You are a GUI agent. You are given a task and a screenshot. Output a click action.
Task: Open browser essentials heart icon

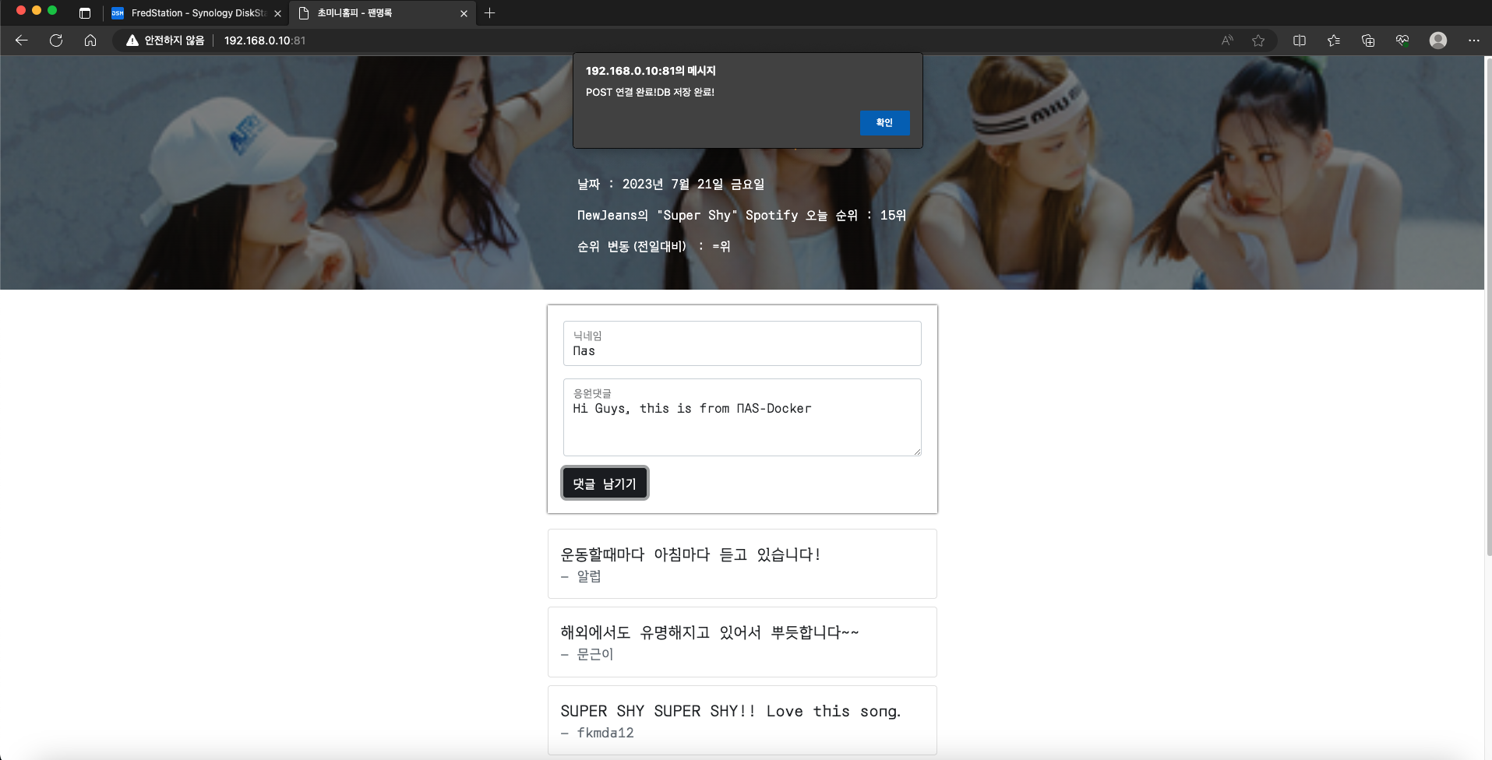click(1402, 40)
